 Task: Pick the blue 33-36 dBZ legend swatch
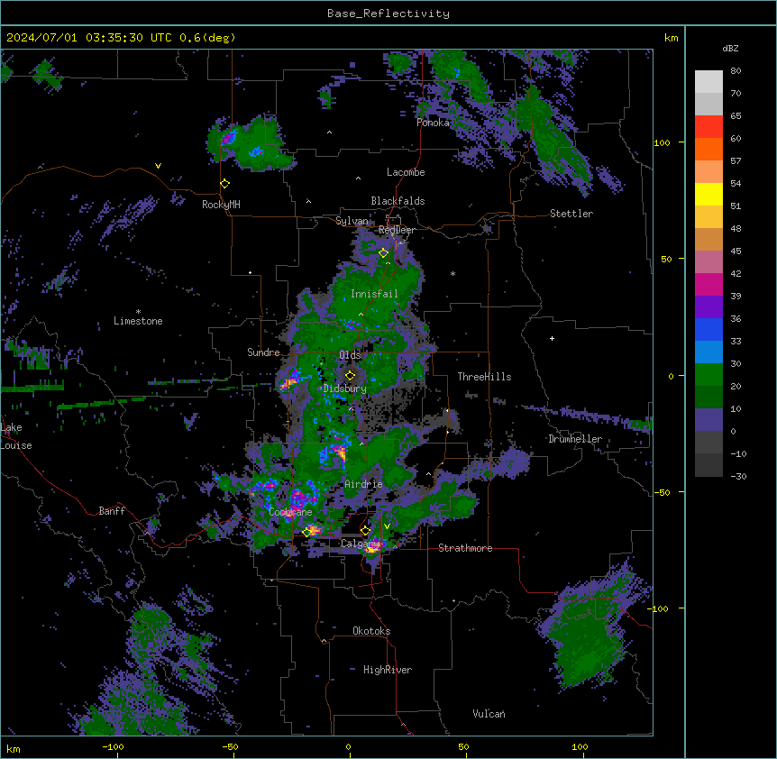(708, 329)
